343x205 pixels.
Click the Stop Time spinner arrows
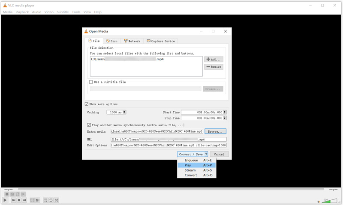[225, 118]
